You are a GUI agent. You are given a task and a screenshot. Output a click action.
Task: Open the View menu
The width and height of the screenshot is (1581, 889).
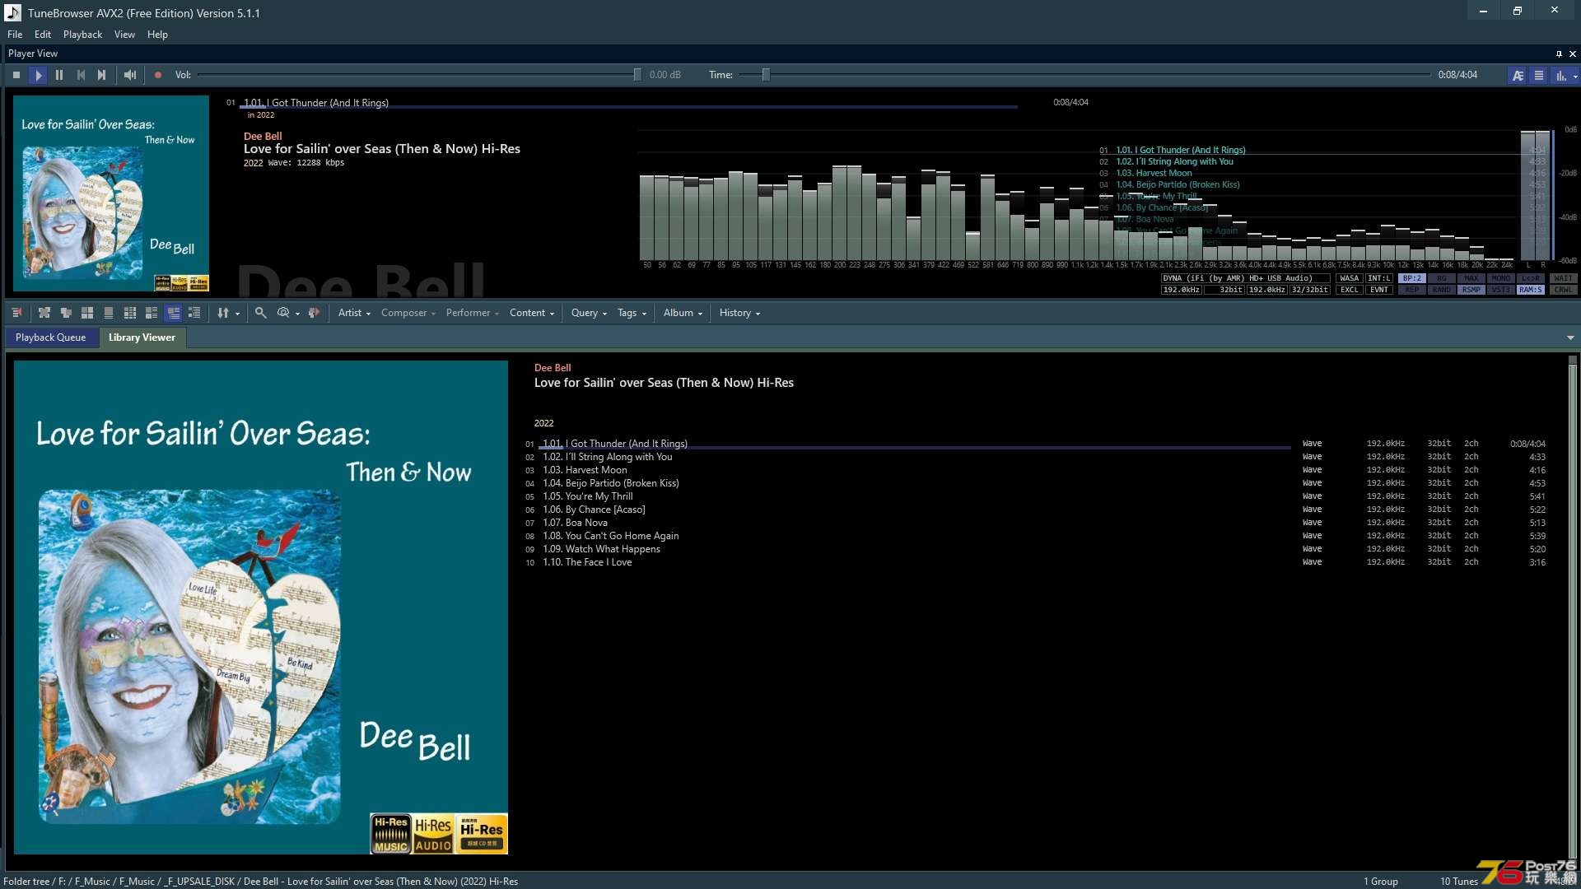[x=124, y=35]
